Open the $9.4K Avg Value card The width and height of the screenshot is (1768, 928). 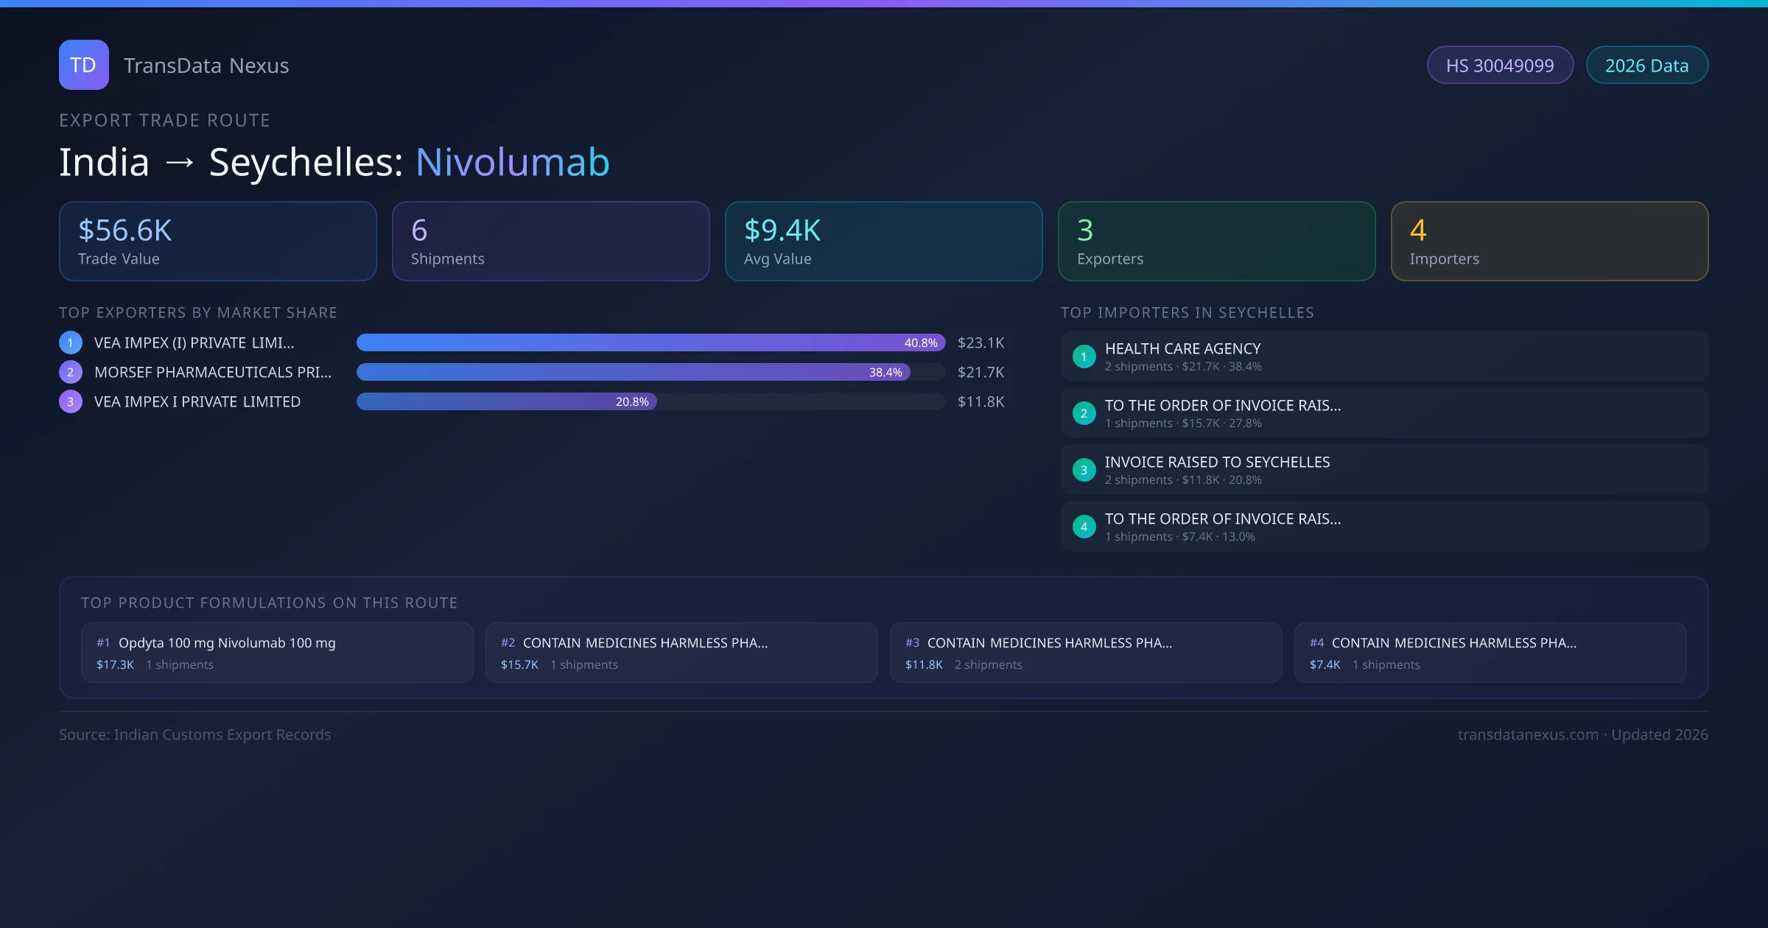(x=883, y=242)
